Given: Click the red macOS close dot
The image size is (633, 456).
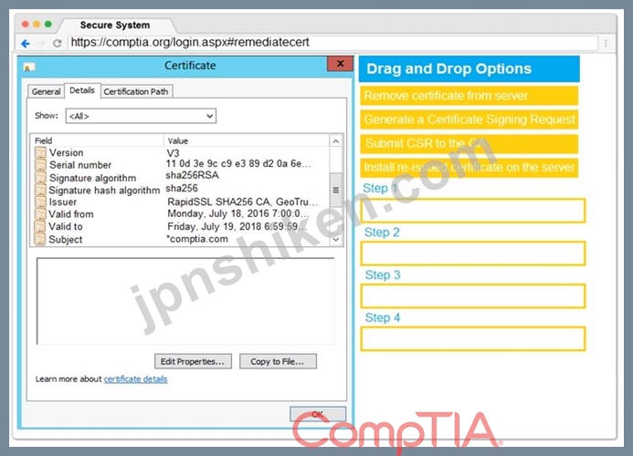Looking at the screenshot, I should 25,25.
